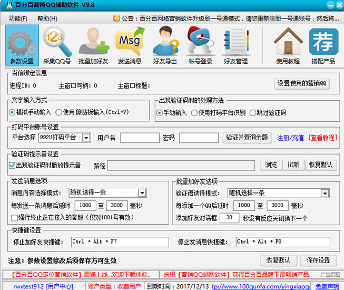Click 到期时间：2017/12/13 status text

coord(178,286)
